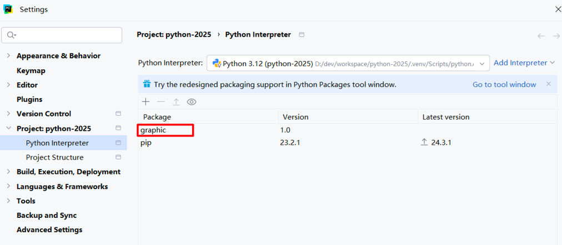This screenshot has height=245, width=562.
Task: Open the Add Interpreter dropdown
Action: tap(524, 63)
